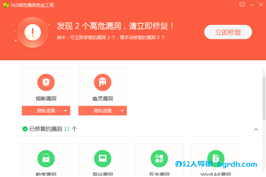This screenshot has width=266, height=177.
Task: Click the 360 logo in the title bar
Action: point(6,5)
